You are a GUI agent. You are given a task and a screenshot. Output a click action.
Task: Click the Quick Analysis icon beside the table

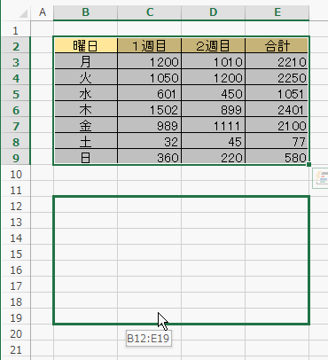coord(321,178)
